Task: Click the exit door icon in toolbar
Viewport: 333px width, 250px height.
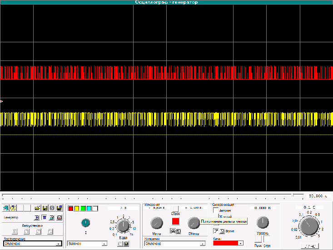Action: tap(6, 208)
